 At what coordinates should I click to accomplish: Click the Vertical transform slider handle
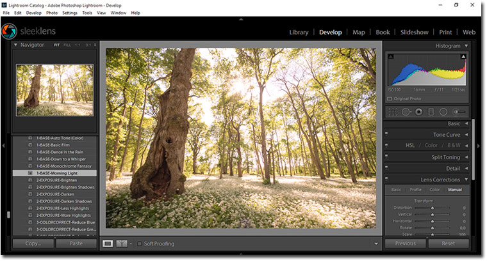tap(433, 214)
